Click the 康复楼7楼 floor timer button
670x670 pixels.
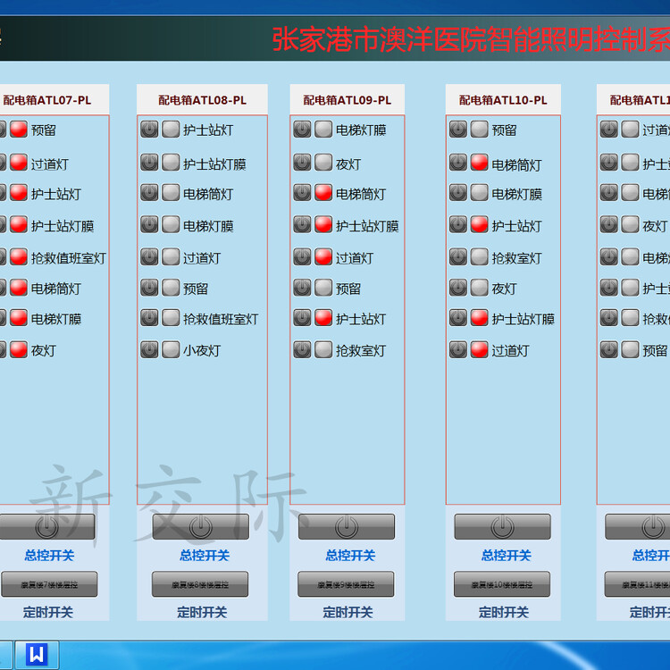49,584
